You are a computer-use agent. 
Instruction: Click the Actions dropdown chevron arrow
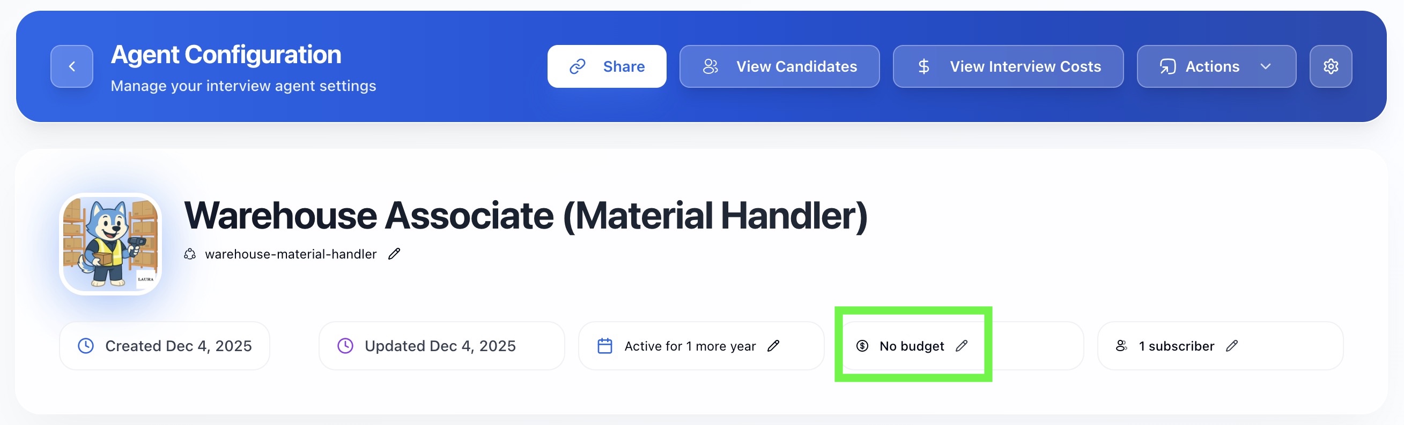point(1266,66)
